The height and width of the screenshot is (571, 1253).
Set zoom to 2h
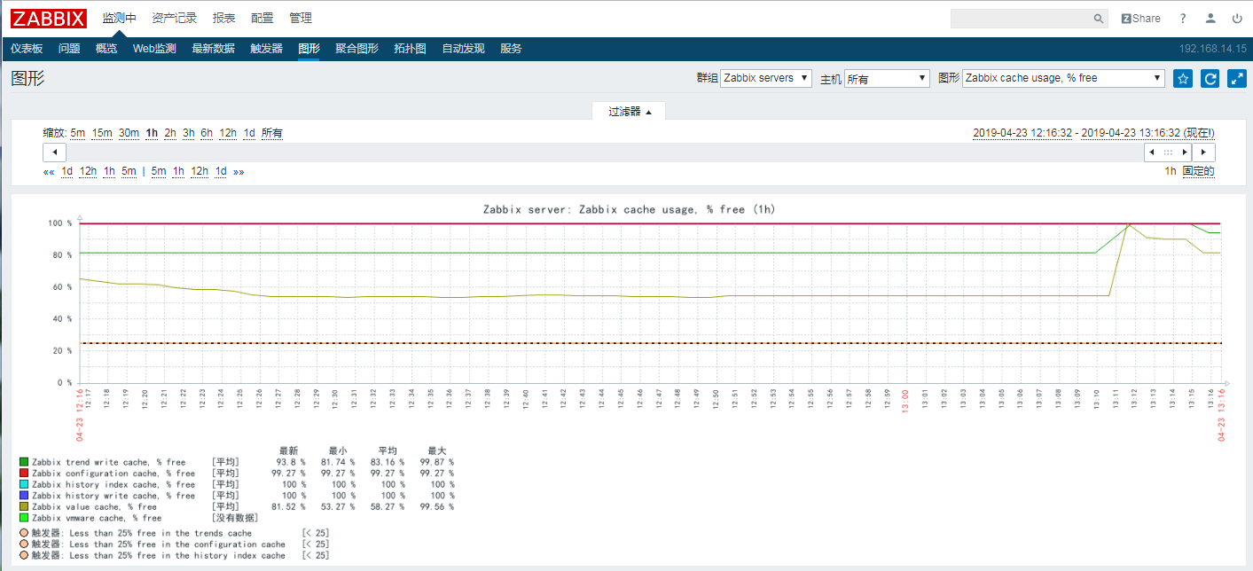170,133
